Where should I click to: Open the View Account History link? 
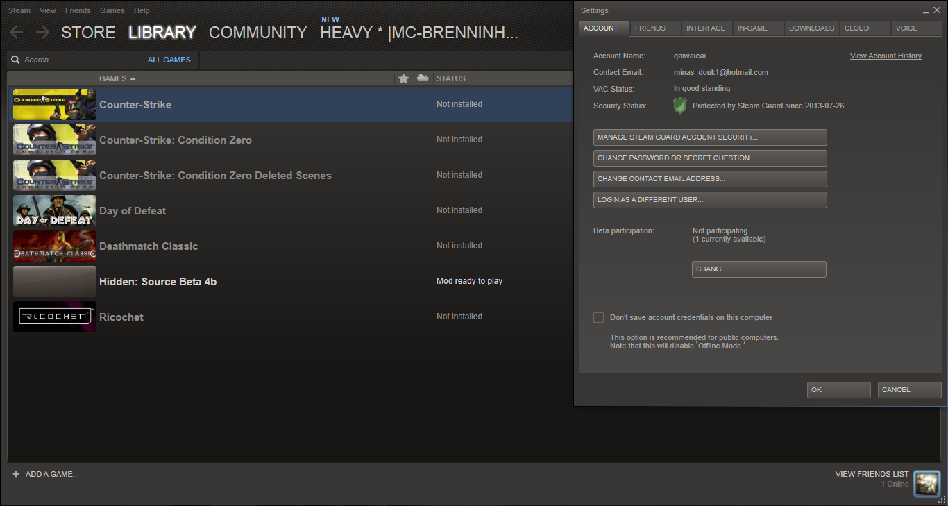tap(886, 56)
